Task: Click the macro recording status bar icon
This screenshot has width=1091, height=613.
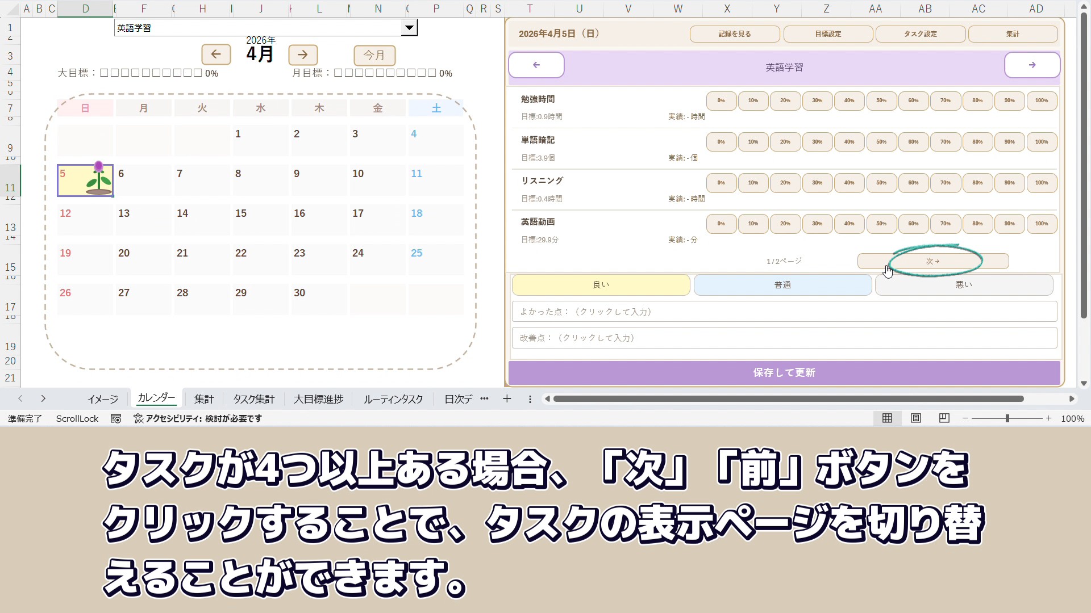Action: 116,418
